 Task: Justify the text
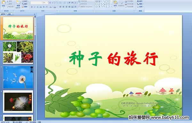pyautogui.click(x=69, y=7)
